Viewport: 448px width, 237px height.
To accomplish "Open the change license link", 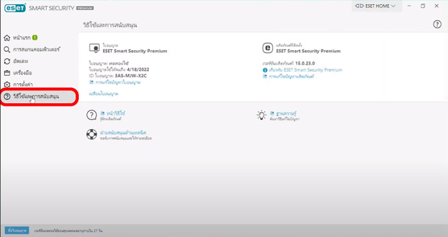I will tap(103, 93).
